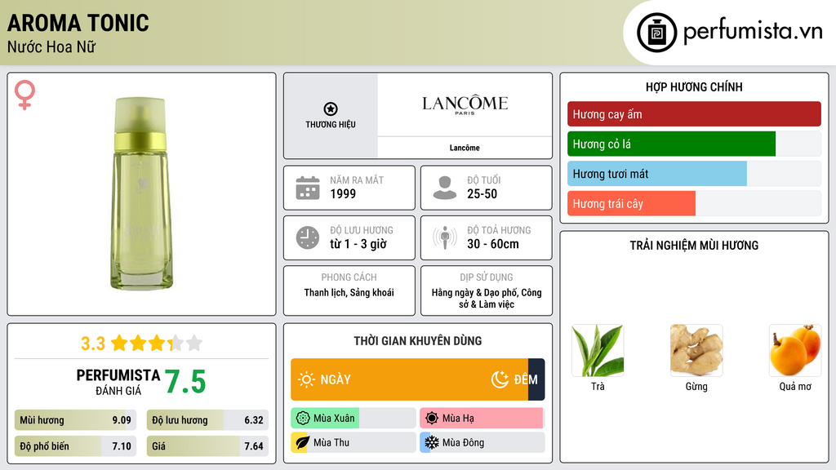Choose the Mùa Thu season bar
This screenshot has height=470, width=836.
353,442
